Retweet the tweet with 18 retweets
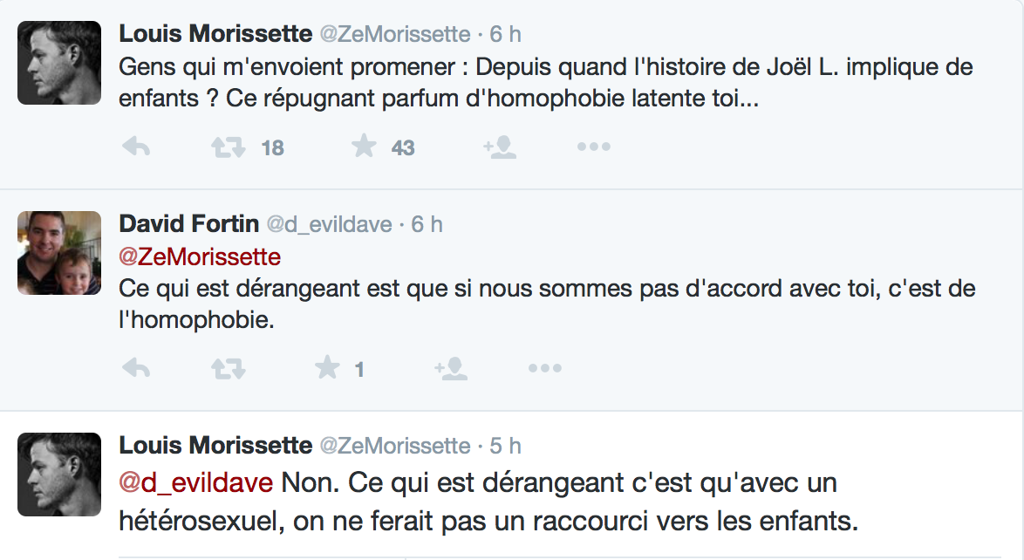1024x560 pixels. coord(228,147)
